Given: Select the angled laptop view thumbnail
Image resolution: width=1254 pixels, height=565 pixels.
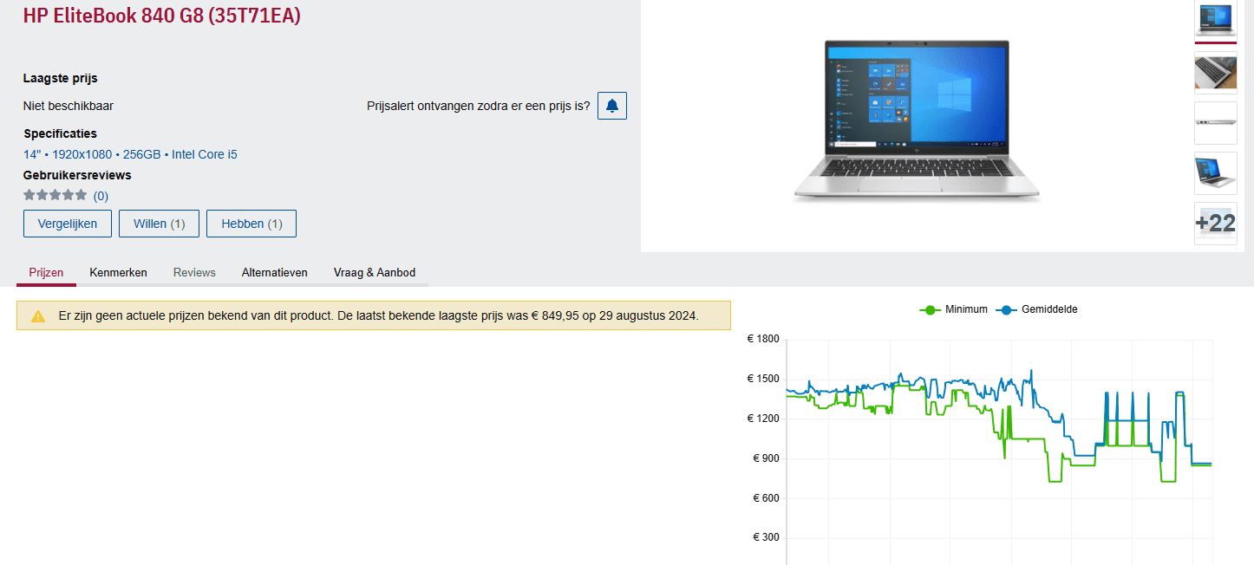Looking at the screenshot, I should [1215, 173].
